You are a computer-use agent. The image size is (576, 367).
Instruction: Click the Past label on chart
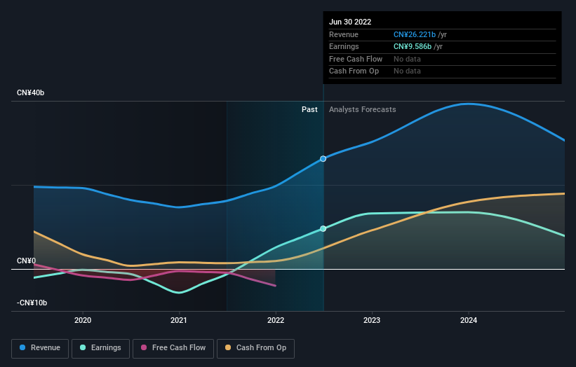coord(309,110)
